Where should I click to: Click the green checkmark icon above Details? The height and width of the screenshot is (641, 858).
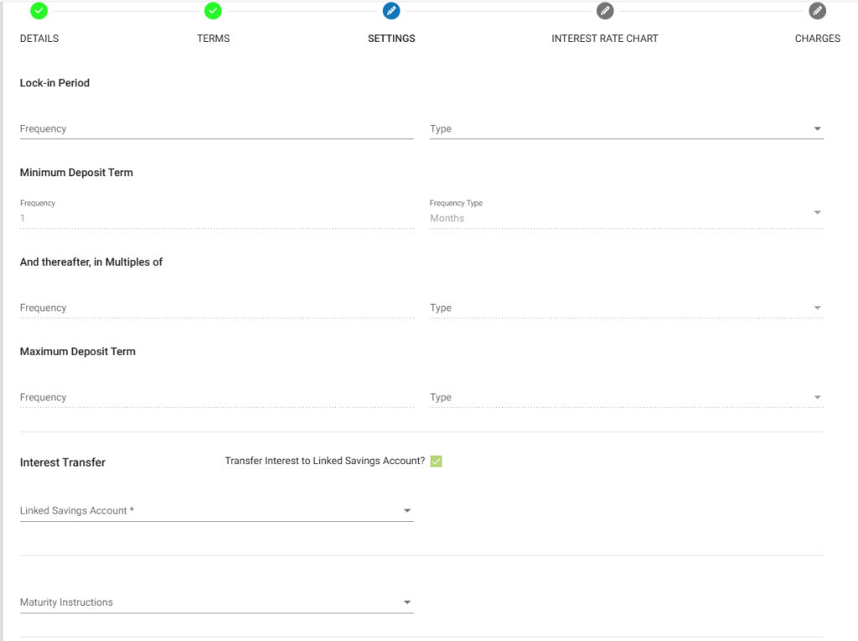click(39, 11)
